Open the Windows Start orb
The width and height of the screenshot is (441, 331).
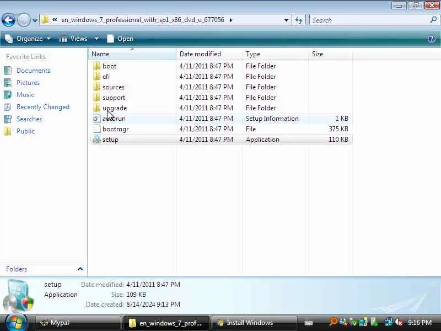coord(16,323)
